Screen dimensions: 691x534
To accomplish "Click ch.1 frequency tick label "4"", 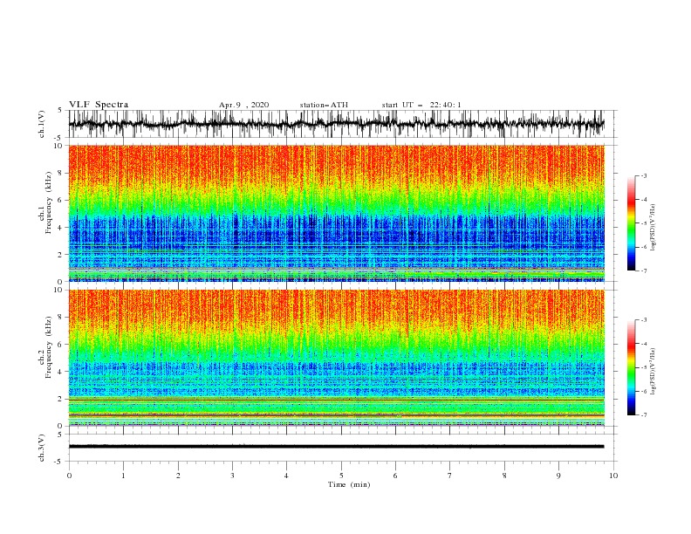I will pos(60,228).
